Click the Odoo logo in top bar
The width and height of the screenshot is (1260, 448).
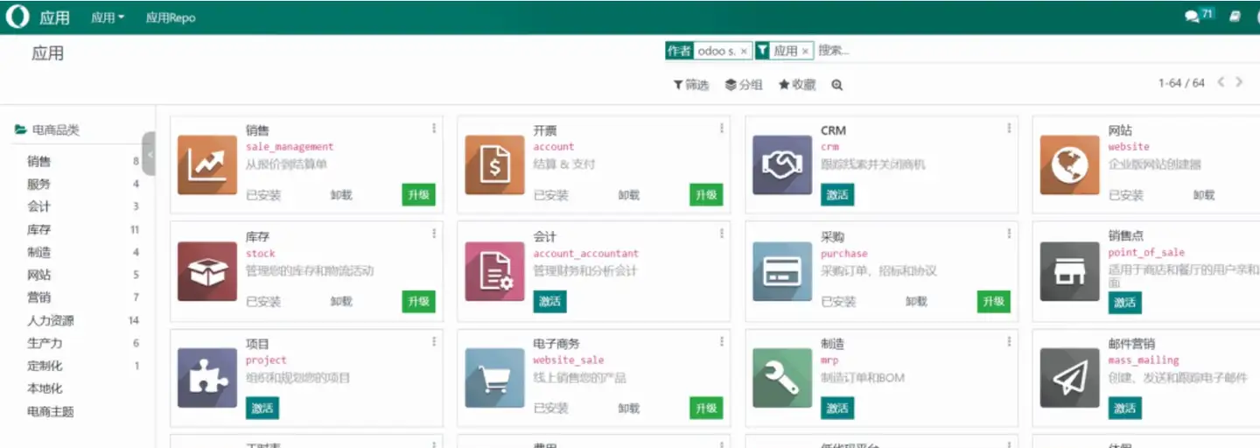[17, 17]
